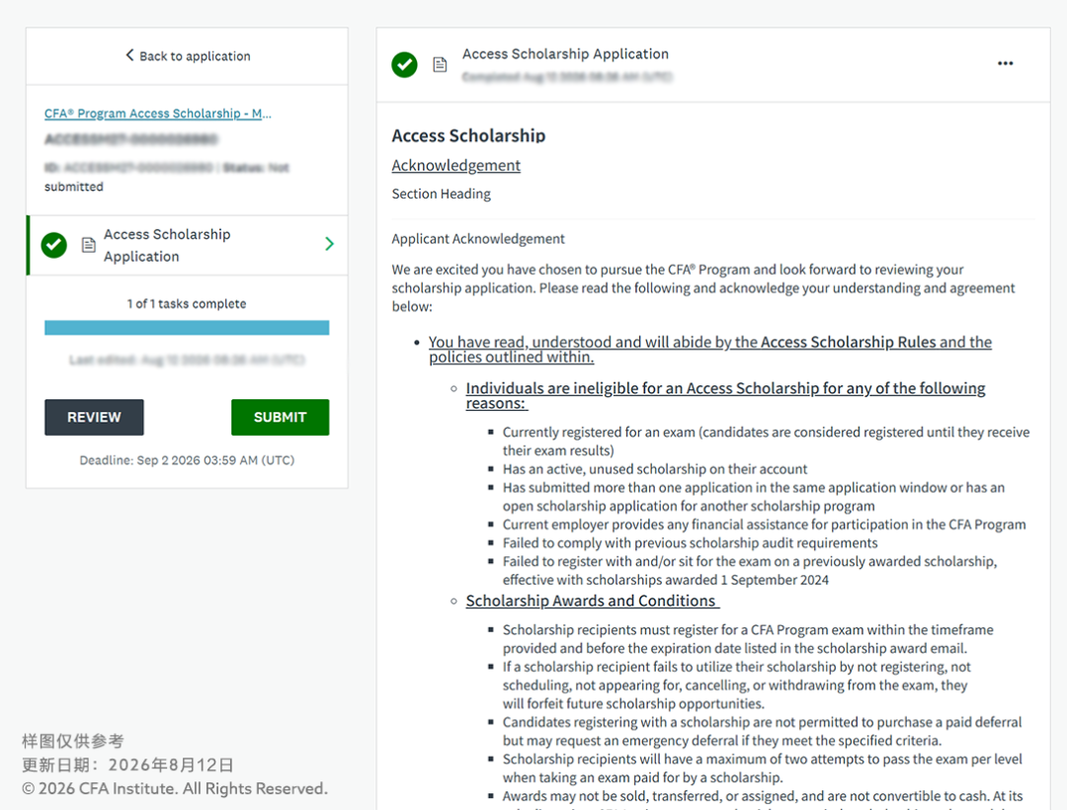Screen dimensions: 1067x810
Task: Click 'Has an active, unused scholarship' bullet
Action: (655, 469)
